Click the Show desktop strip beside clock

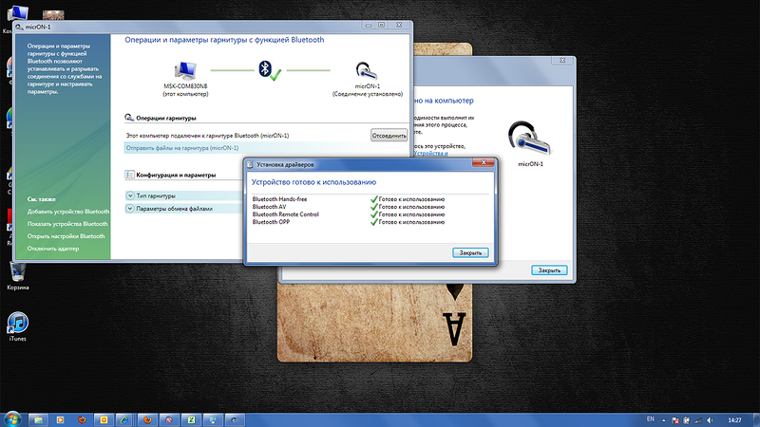pos(756,419)
